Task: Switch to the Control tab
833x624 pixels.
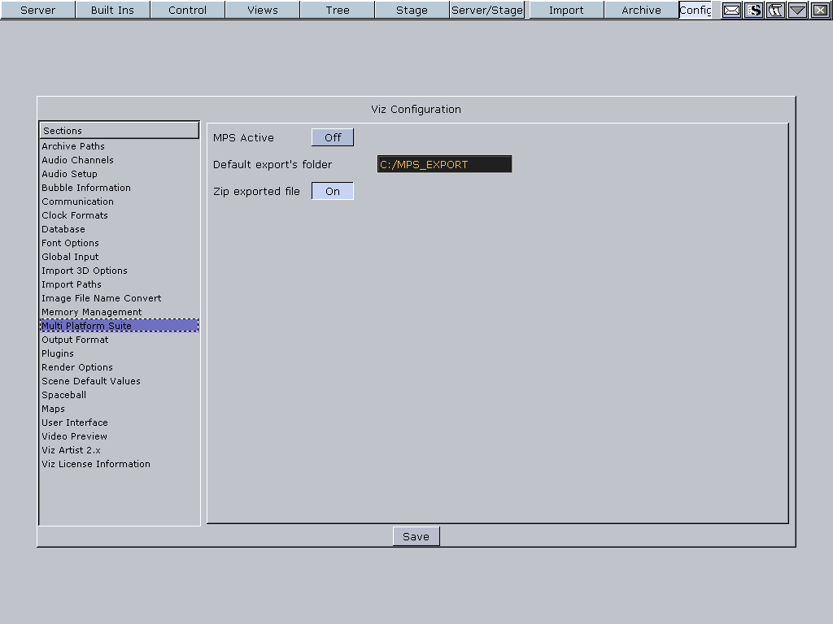Action: 187,10
